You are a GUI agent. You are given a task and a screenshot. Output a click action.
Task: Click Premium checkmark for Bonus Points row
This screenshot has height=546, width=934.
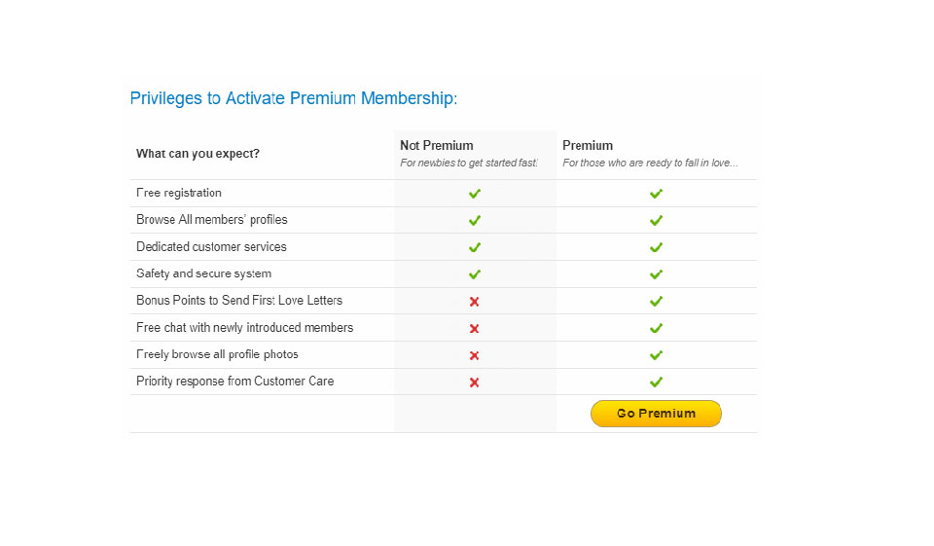pos(656,302)
